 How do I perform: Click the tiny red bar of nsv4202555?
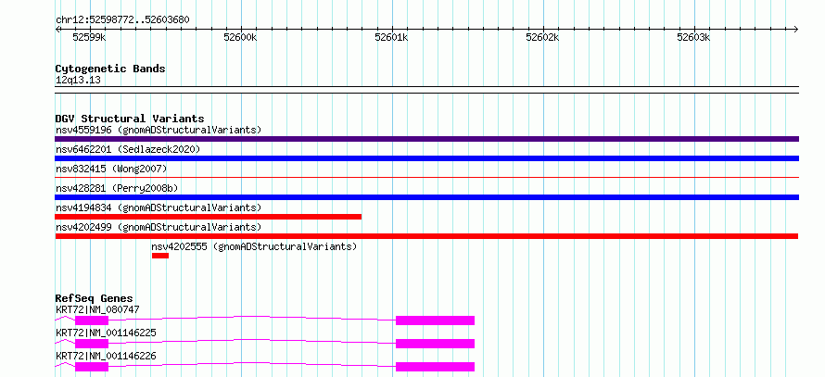click(x=160, y=256)
